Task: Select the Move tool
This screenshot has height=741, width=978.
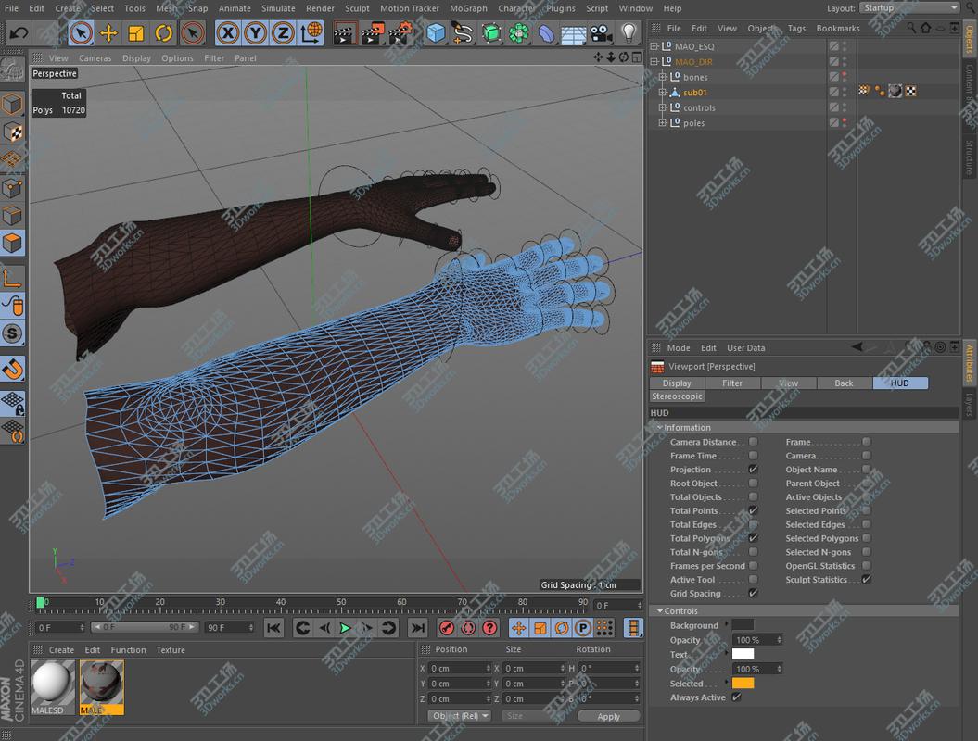Action: tap(108, 33)
